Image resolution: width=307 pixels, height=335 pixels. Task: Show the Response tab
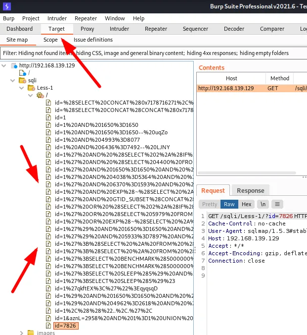(251, 190)
